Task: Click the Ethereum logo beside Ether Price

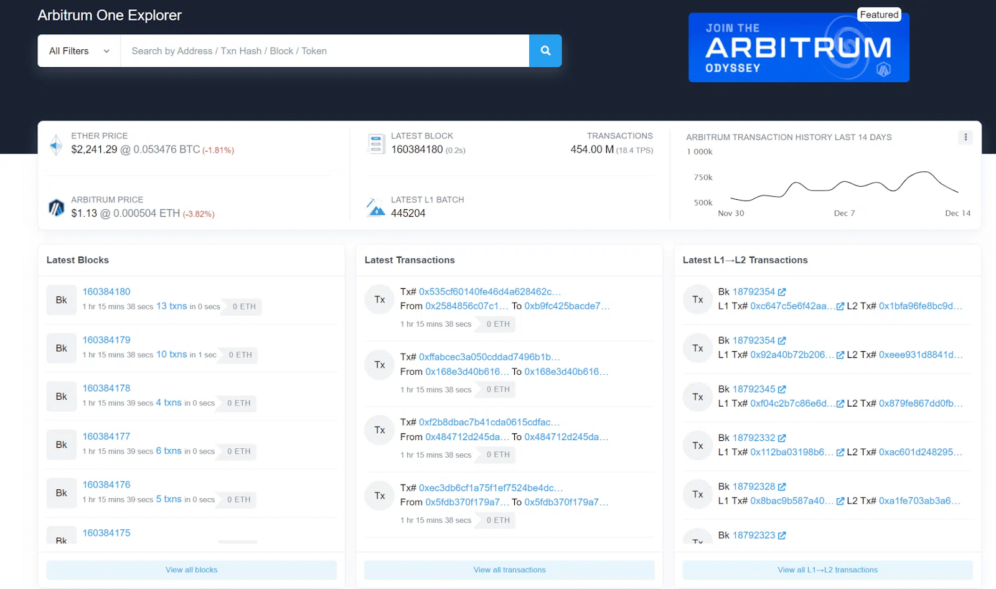Action: tap(56, 145)
